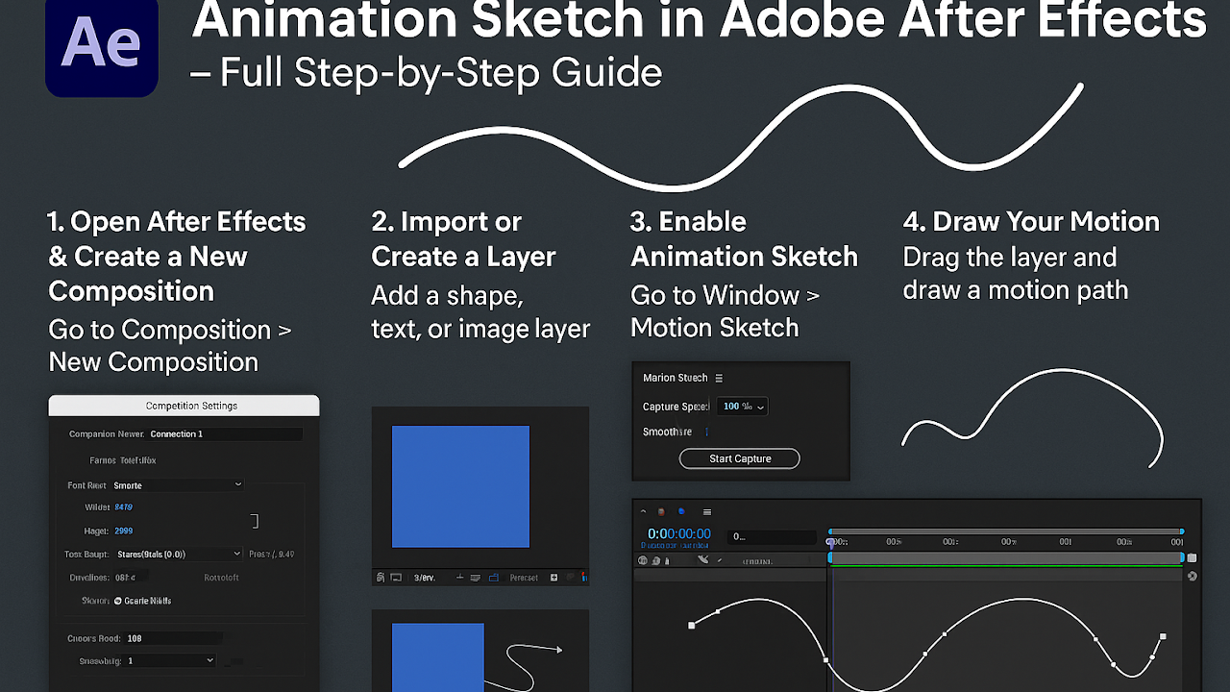Click the green render bar in timeline
This screenshot has width=1230, height=692.
coord(1006,566)
